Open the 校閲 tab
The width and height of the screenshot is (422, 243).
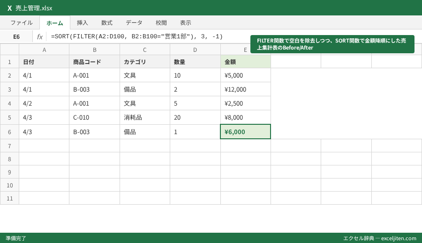coord(161,23)
